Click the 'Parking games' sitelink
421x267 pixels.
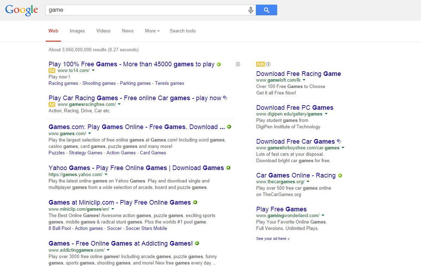click(x=135, y=83)
